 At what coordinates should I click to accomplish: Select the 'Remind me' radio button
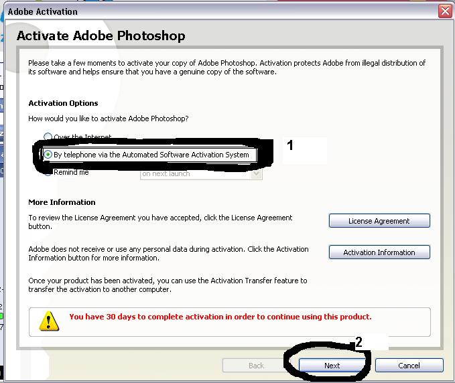(x=48, y=173)
